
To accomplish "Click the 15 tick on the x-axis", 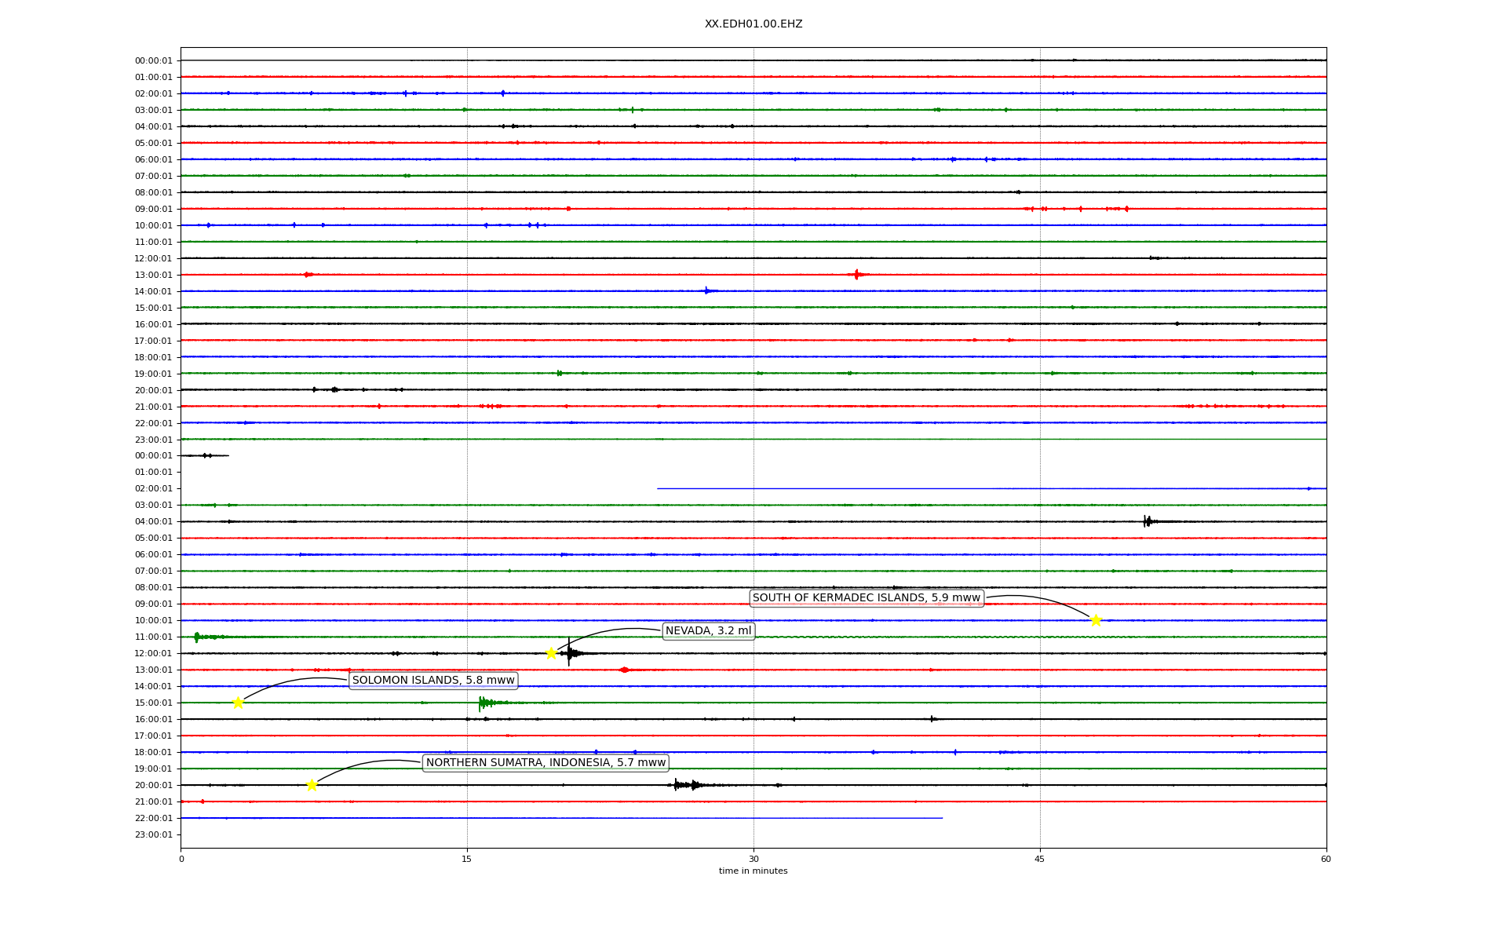I will [467, 859].
